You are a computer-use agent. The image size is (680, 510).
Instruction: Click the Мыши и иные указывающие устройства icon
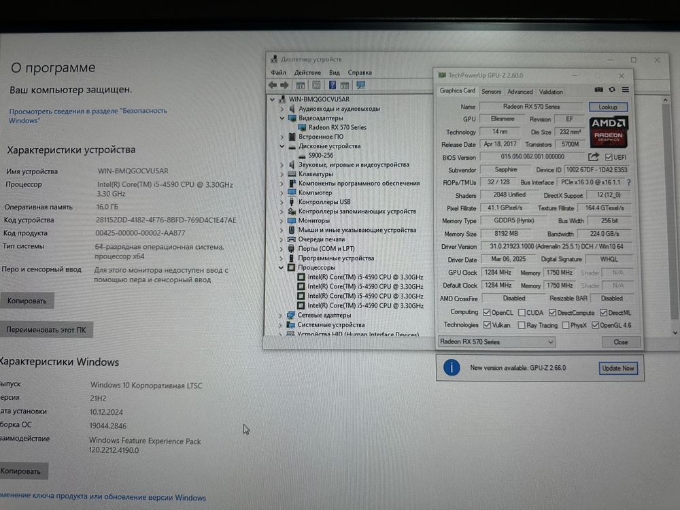[292, 230]
